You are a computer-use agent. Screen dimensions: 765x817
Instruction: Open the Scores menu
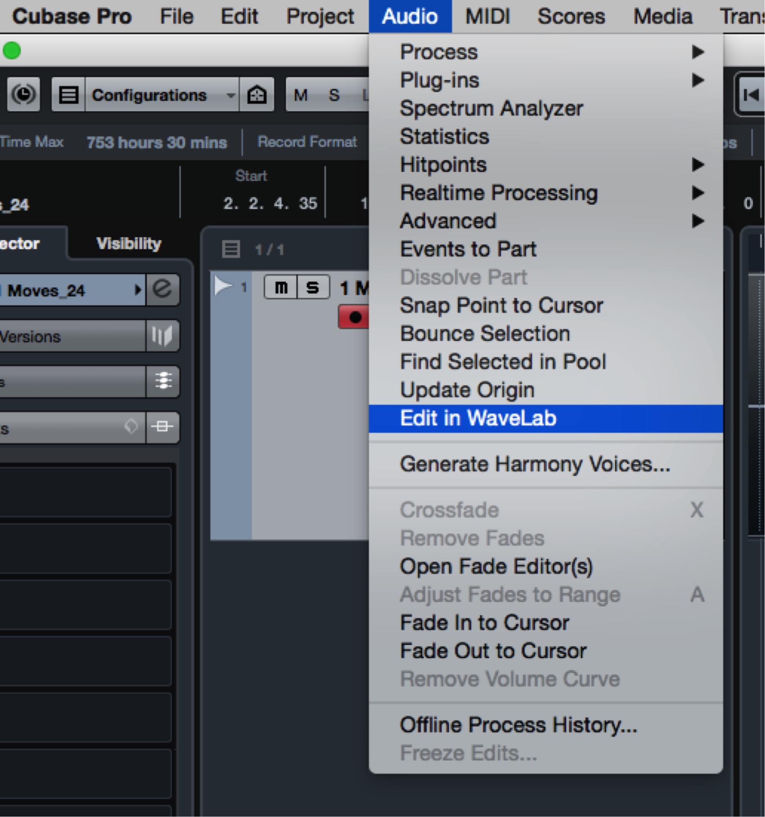click(x=571, y=16)
